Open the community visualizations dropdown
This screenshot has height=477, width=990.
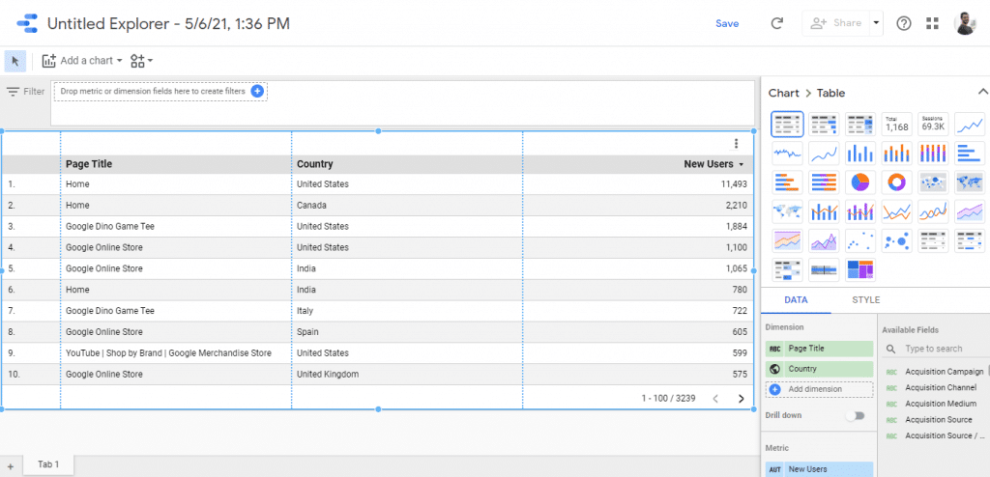[x=141, y=61]
